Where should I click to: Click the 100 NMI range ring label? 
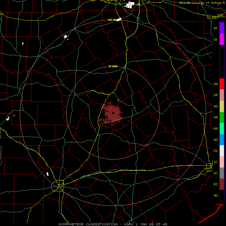113,20
